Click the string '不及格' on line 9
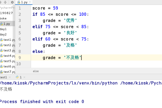 point(73,58)
